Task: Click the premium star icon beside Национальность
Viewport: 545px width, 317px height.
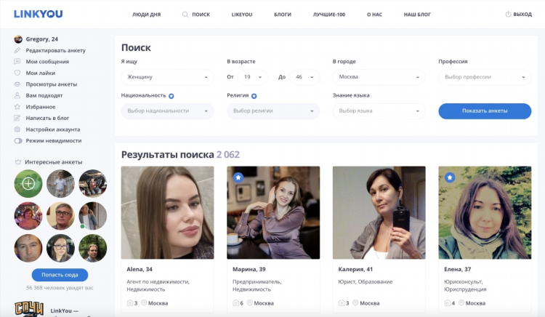Action: click(171, 96)
